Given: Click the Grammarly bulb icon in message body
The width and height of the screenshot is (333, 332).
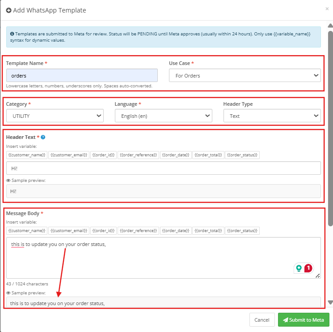Looking at the screenshot, I should coord(299,268).
